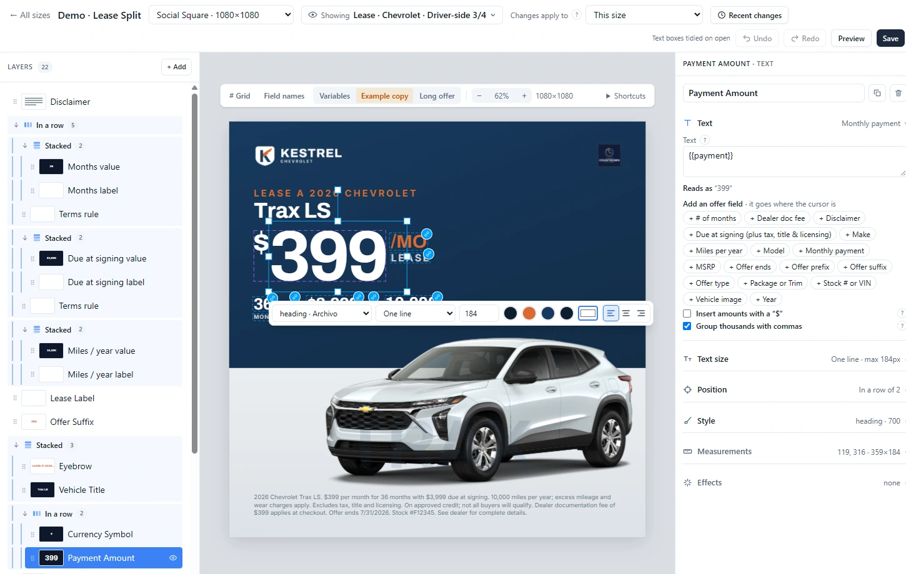Click the Preview button
This screenshot has height=574, width=906.
coord(851,38)
